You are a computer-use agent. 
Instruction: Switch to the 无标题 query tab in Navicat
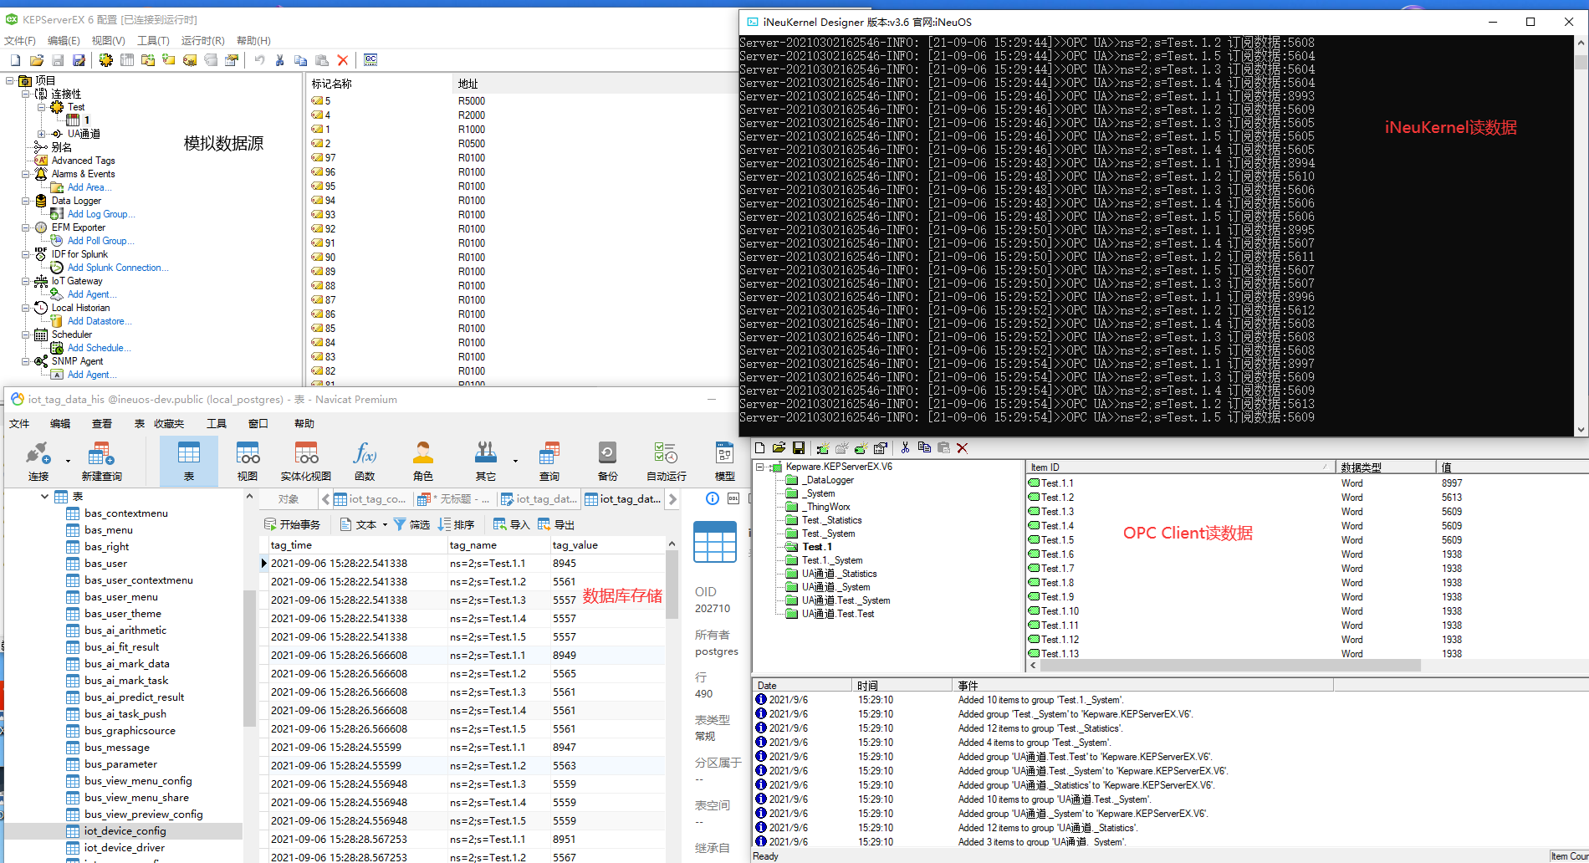point(455,499)
